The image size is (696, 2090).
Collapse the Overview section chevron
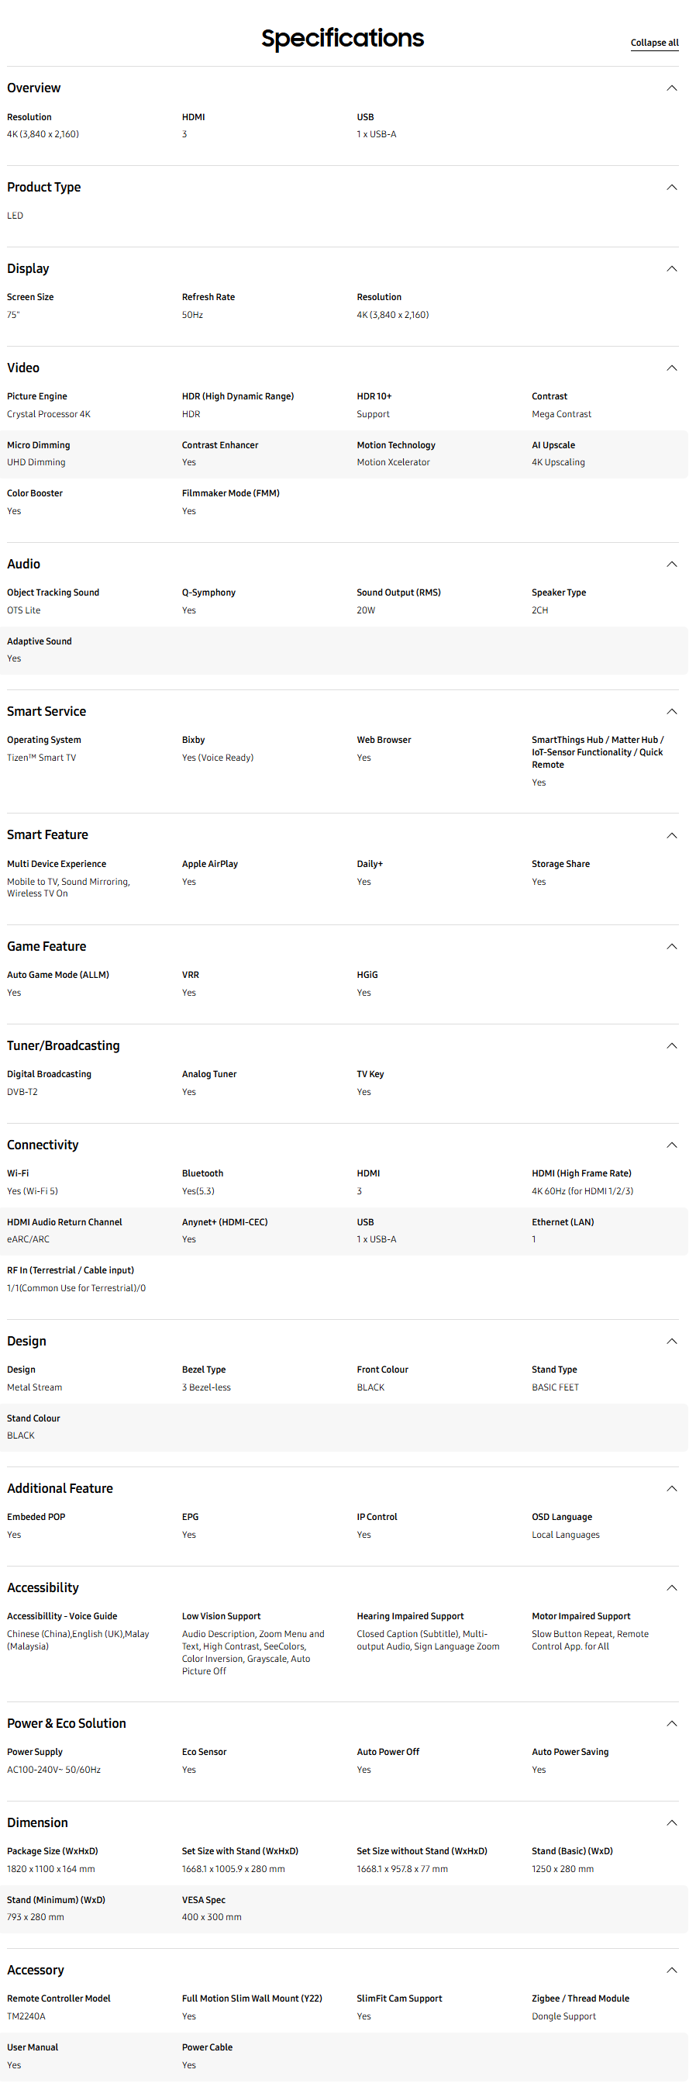tap(671, 88)
